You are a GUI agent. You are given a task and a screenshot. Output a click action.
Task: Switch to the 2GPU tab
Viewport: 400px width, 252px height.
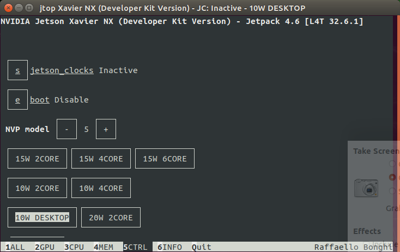(x=45, y=247)
